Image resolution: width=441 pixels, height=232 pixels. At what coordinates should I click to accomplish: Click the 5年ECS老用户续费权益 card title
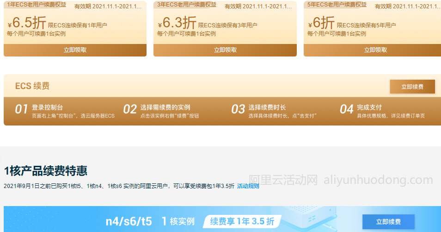(337, 4)
